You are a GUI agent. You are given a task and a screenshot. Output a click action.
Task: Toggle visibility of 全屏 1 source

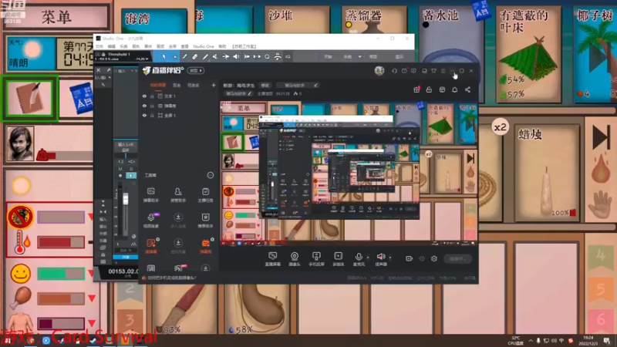click(144, 116)
